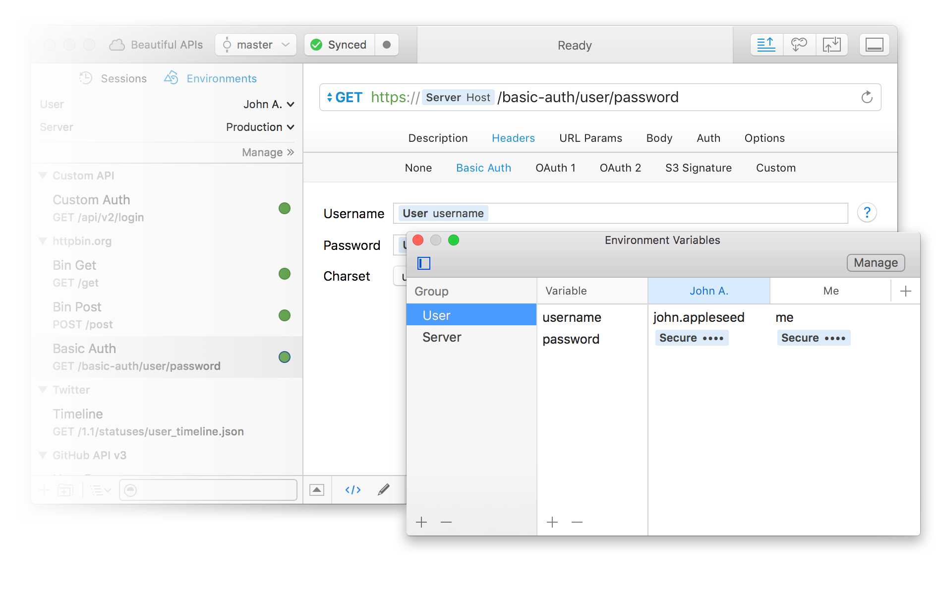938x600 pixels.
Task: Click the Manage button in Environment Variables
Action: tap(875, 263)
